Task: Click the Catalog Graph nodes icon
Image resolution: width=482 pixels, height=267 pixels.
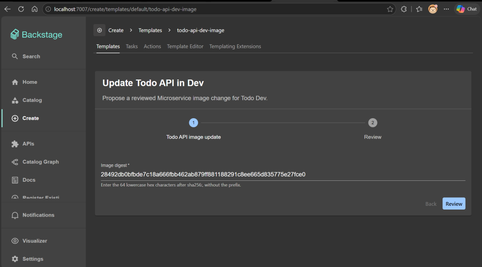Action: click(15, 162)
